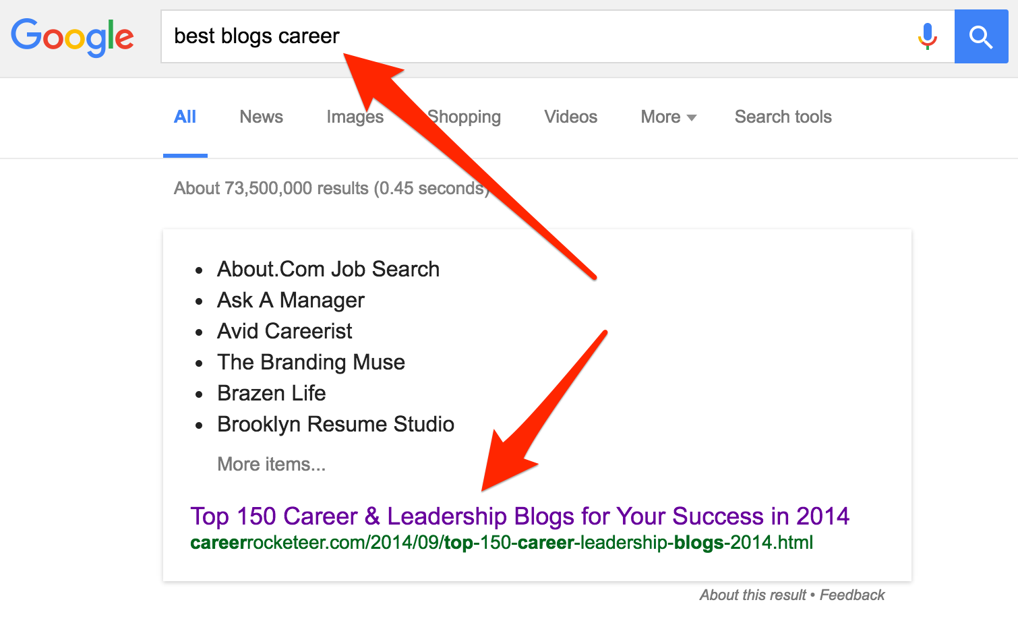Click the "About.Com Job Search" list item

click(328, 269)
